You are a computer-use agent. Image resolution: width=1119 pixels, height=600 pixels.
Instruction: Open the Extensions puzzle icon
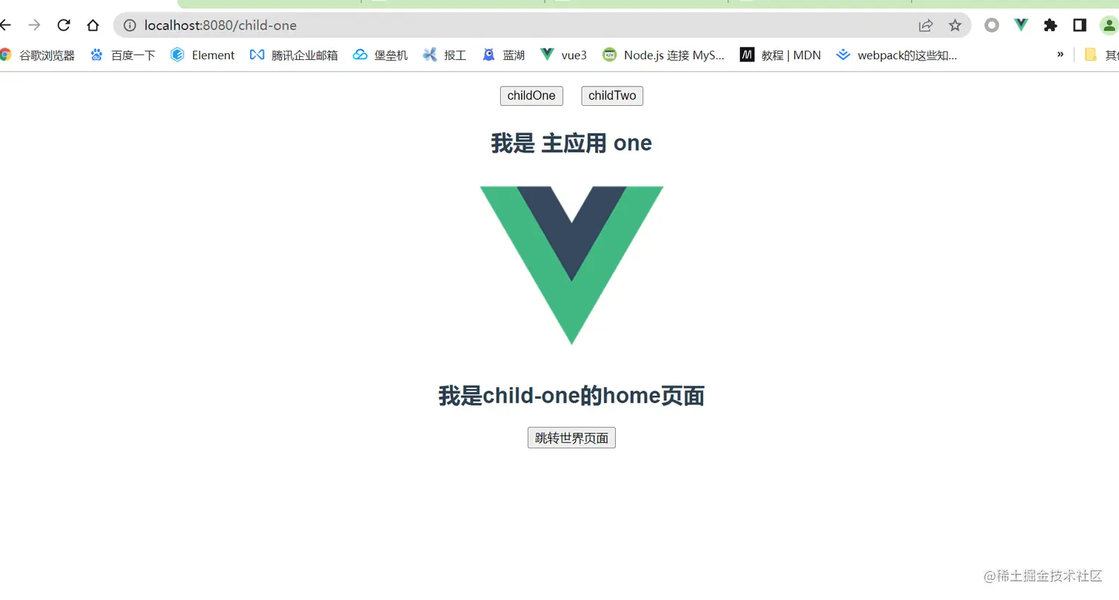[x=1050, y=25]
